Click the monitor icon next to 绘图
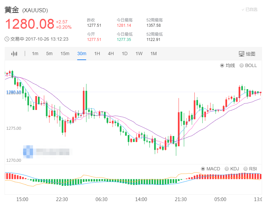The height and width of the screenshot is (207, 267). point(242,53)
